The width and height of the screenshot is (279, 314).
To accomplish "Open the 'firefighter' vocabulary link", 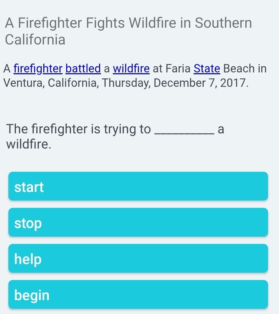I will click(x=38, y=69).
